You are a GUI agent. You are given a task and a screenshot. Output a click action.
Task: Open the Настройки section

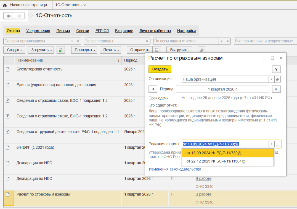click(x=186, y=31)
